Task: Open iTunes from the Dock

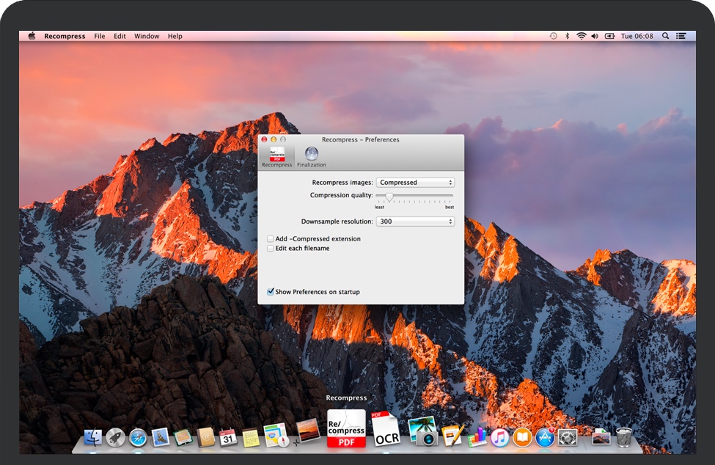Action: point(499,438)
